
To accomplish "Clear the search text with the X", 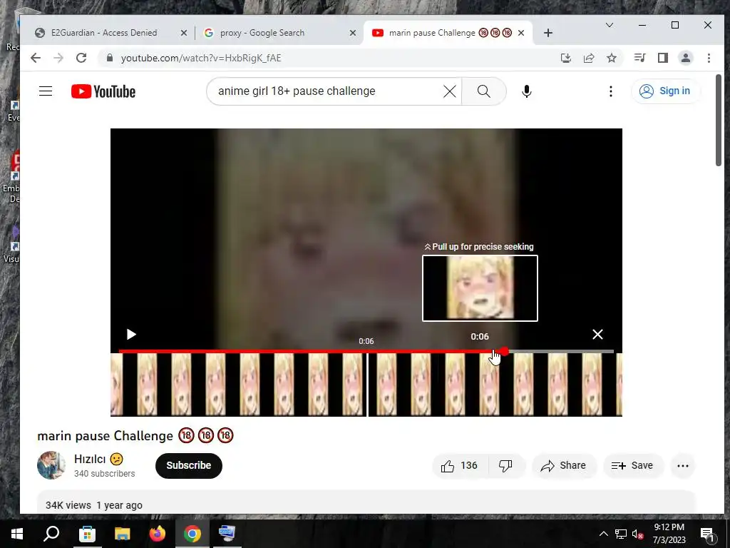I will [450, 91].
